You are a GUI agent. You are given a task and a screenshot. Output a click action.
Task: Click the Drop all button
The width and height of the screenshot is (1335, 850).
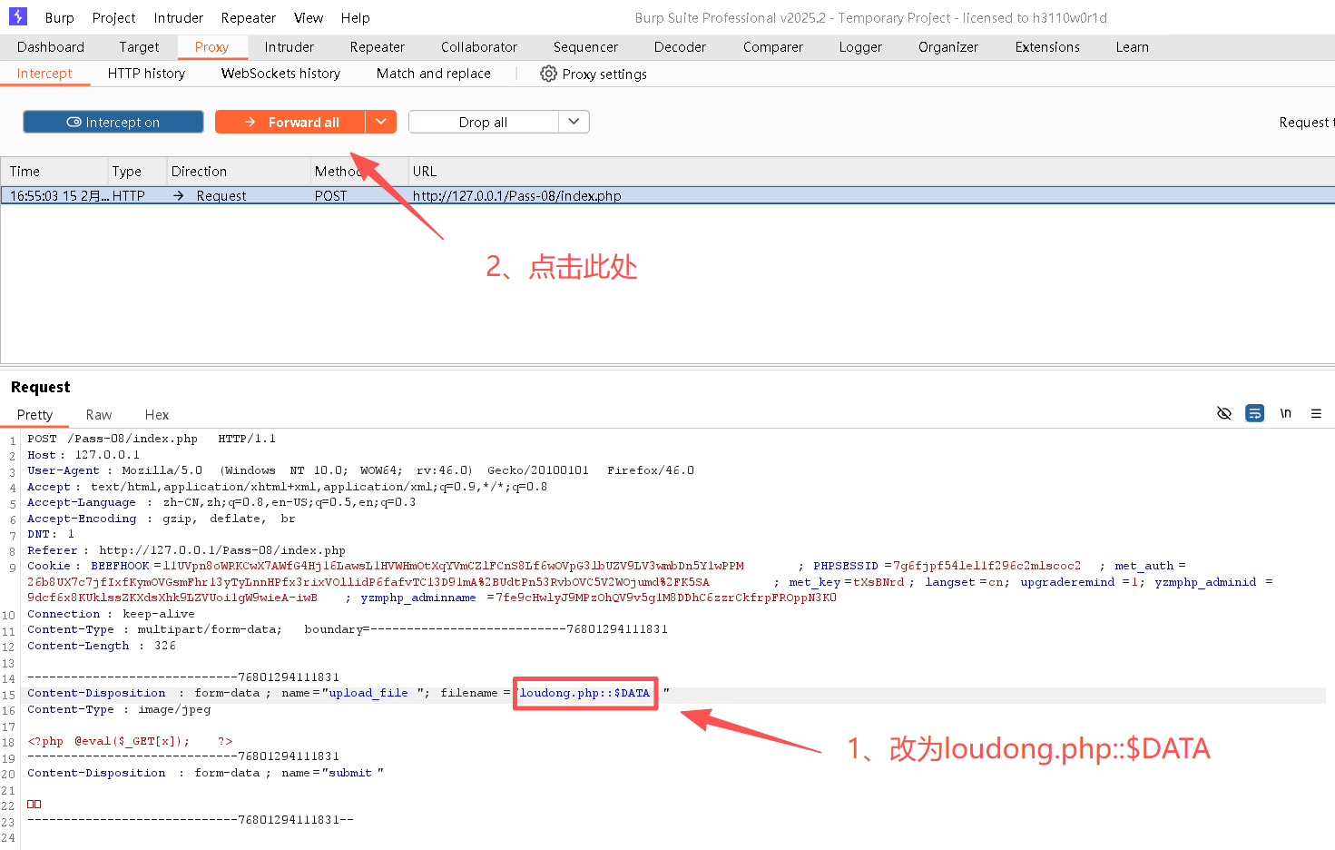pyautogui.click(x=483, y=122)
